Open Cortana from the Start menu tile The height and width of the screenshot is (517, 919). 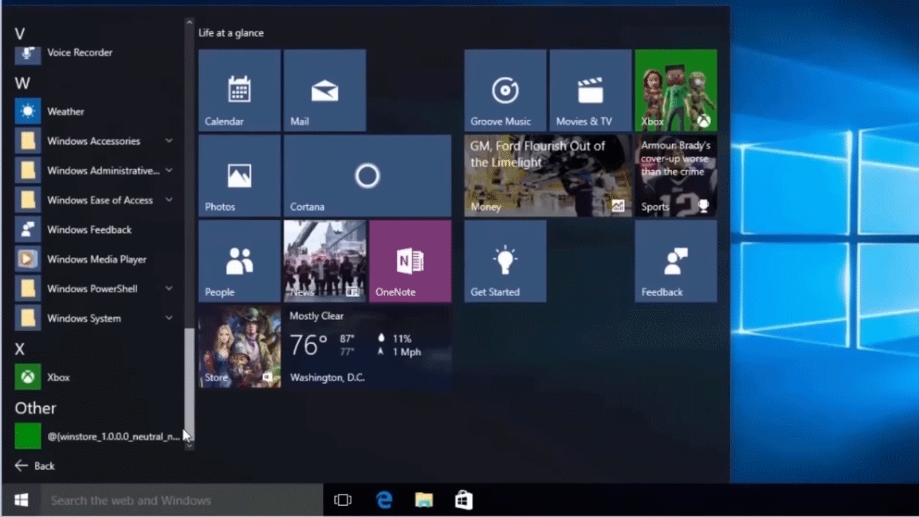pyautogui.click(x=367, y=175)
